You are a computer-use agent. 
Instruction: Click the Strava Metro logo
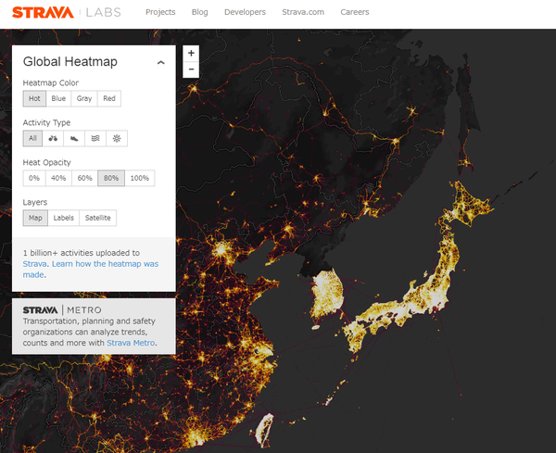62,310
